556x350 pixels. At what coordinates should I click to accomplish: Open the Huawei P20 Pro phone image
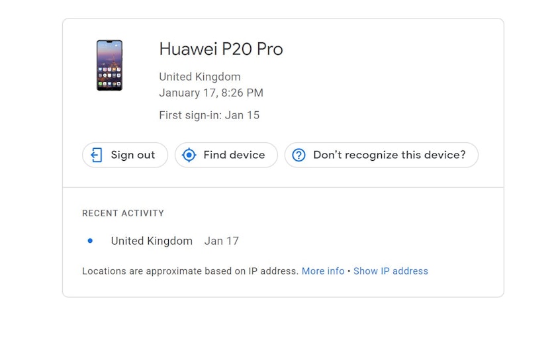point(110,66)
